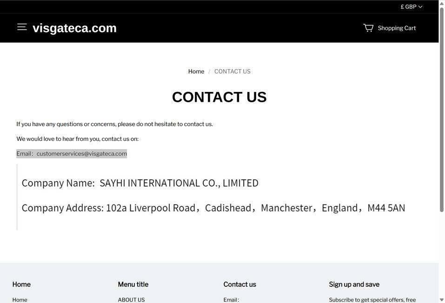The width and height of the screenshot is (445, 303).
Task: Click the footer Menu title heading
Action: tap(133, 284)
